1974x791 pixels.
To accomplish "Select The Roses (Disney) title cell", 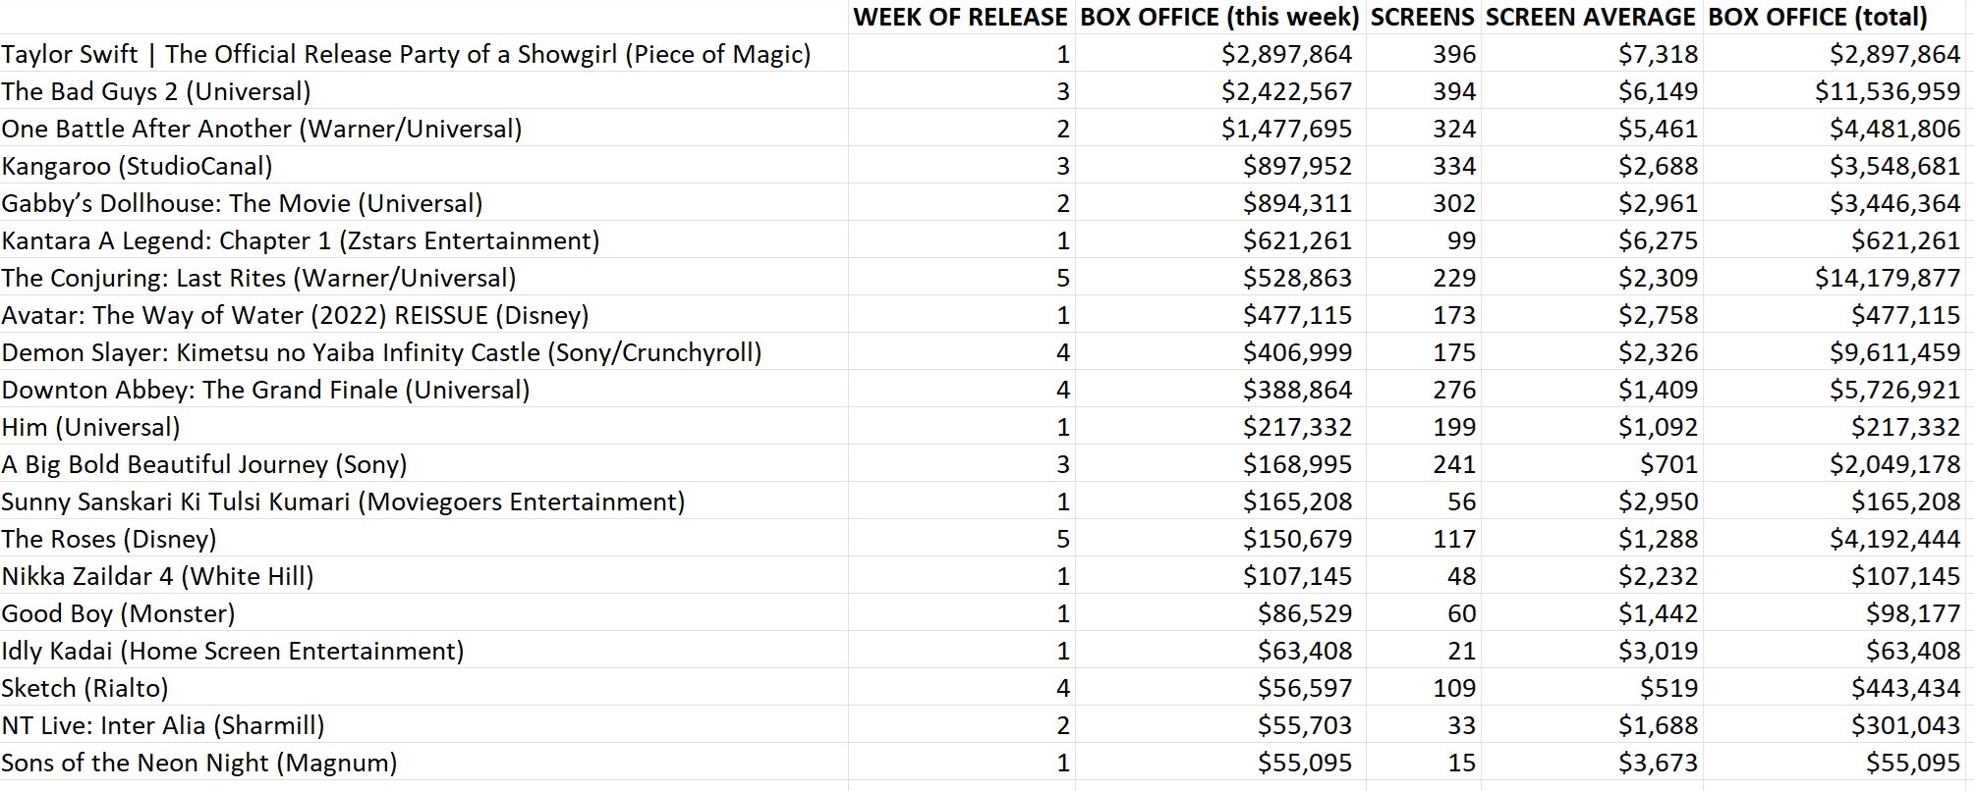I will click(108, 539).
